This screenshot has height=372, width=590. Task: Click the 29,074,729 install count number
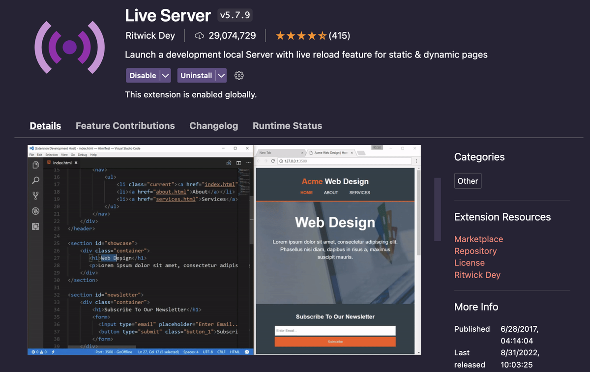(232, 35)
